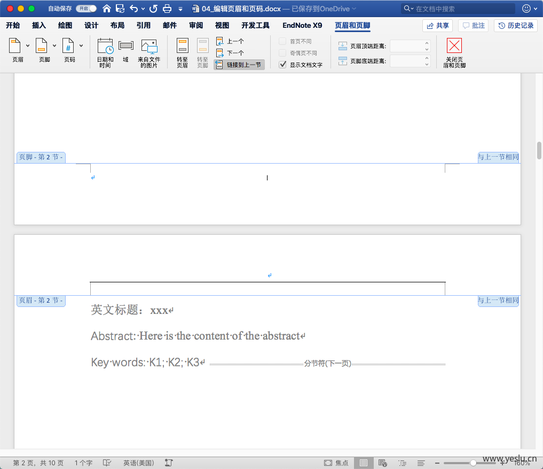Viewport: 543px width, 469px height.
Task: Adjust the zoom slider handle
Action: point(473,463)
